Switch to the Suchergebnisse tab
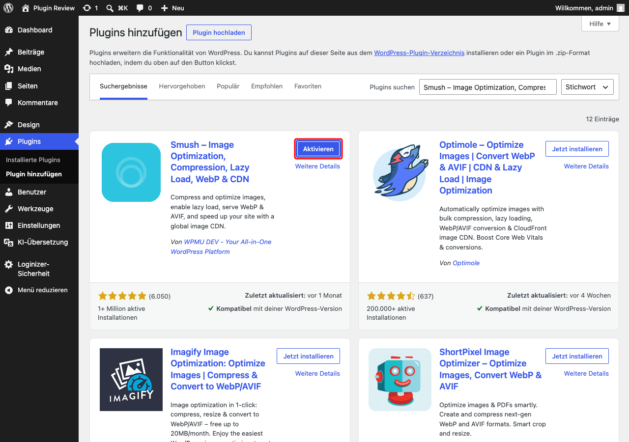629x442 pixels. [x=123, y=86]
